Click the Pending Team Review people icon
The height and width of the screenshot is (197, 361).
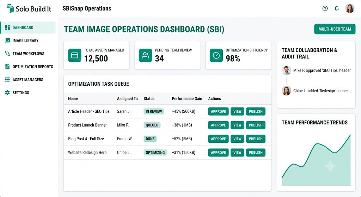coord(145,55)
